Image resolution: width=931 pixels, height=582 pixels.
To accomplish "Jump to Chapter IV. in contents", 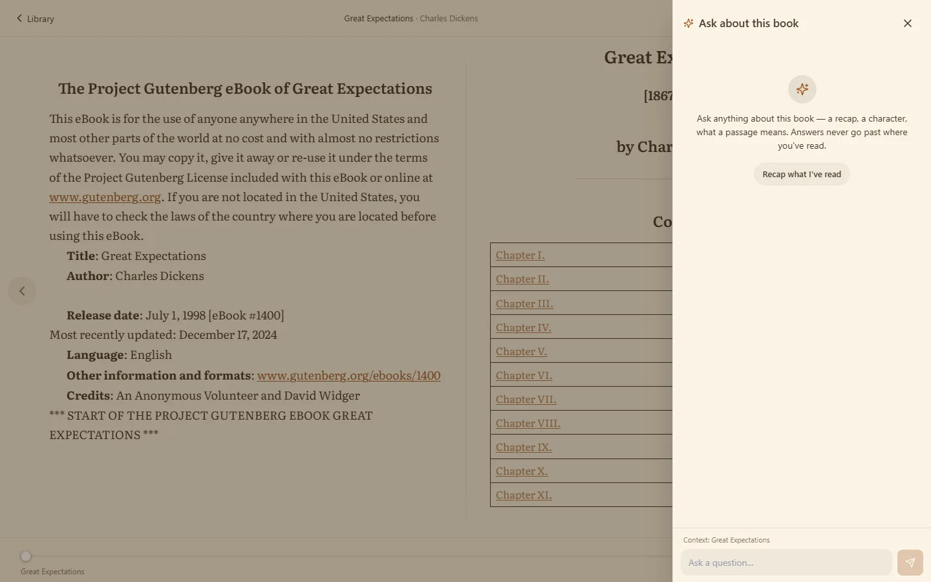I will pyautogui.click(x=523, y=327).
